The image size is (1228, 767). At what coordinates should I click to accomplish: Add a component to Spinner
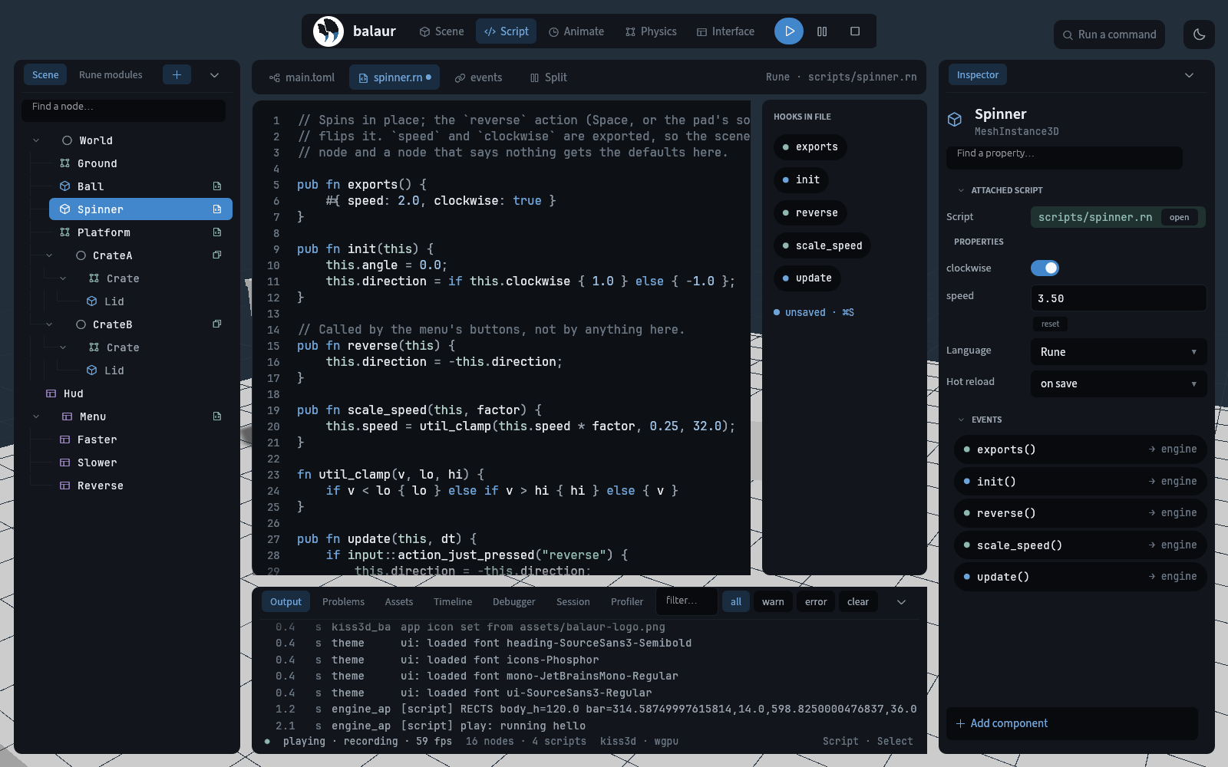(1071, 723)
